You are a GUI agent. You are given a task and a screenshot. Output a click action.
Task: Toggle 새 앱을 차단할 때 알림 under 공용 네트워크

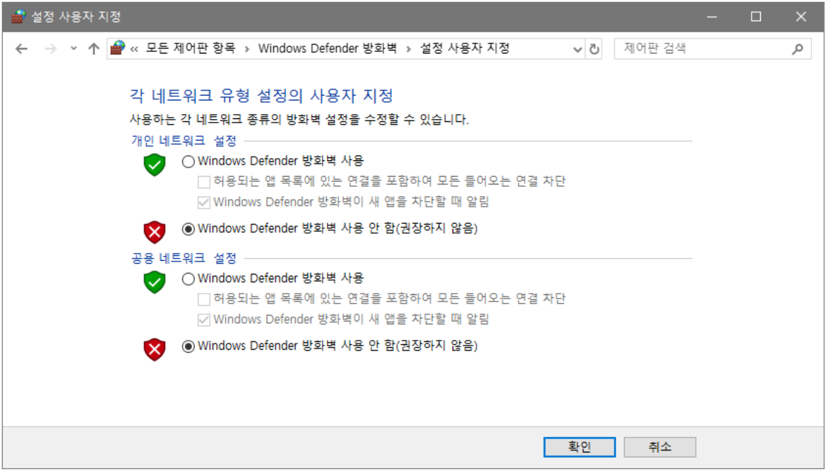pos(204,320)
